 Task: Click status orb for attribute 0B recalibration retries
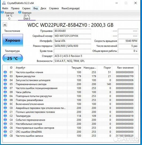pos(5,100)
